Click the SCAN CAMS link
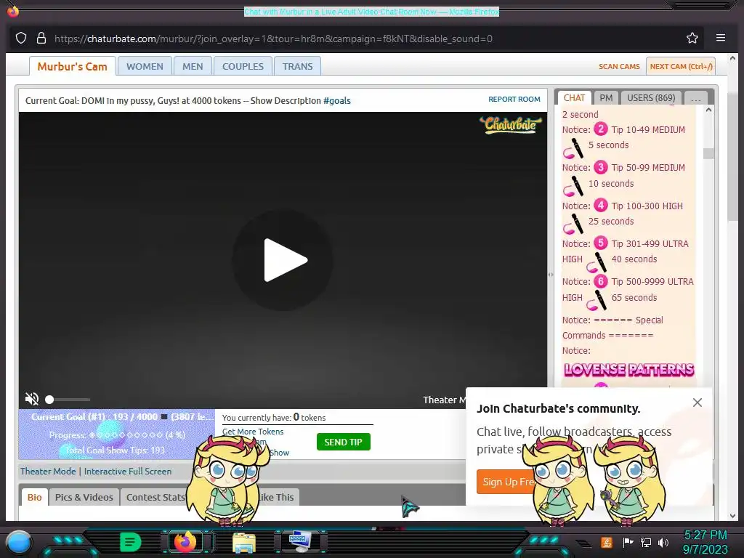 tap(619, 66)
